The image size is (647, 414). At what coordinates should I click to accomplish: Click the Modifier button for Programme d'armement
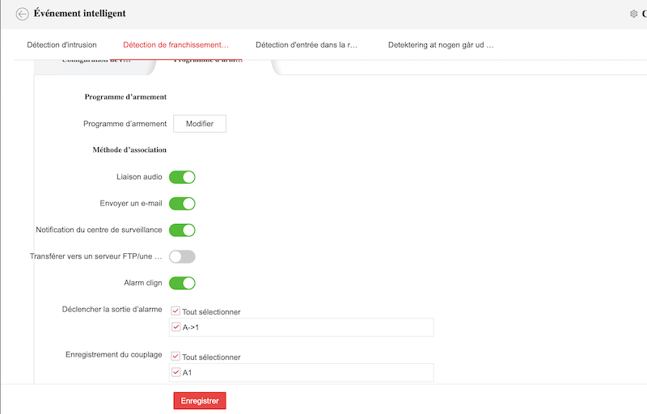[200, 124]
